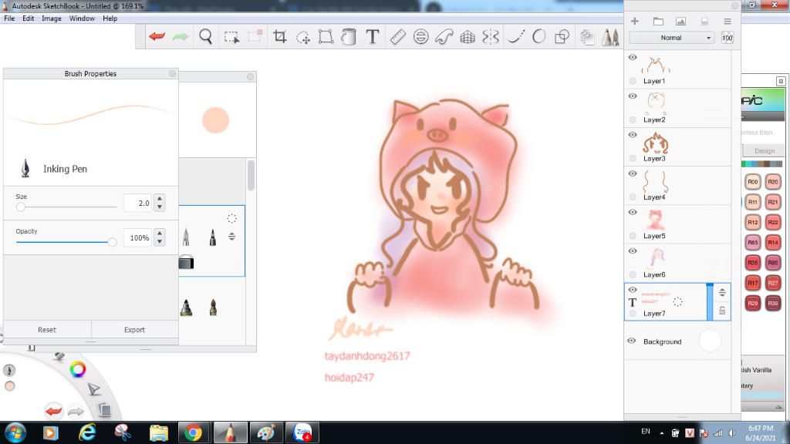Toggle visibility of Layer3
The image size is (790, 444).
tap(633, 135)
